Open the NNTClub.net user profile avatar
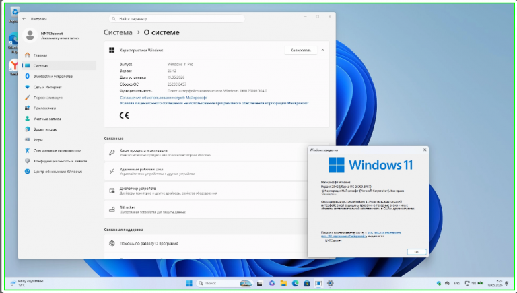Screen dimensions: 517x293 point(30,35)
